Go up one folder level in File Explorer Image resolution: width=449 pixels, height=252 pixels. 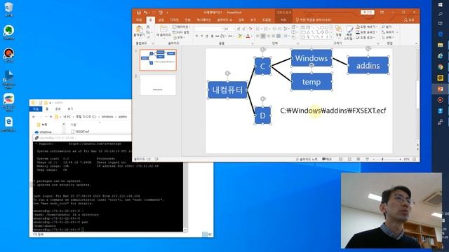click(51, 117)
